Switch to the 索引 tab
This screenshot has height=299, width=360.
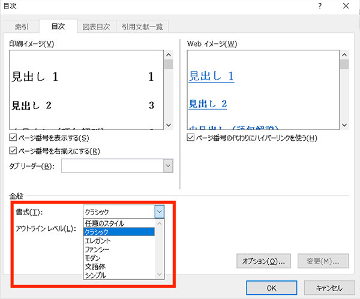[x=23, y=26]
